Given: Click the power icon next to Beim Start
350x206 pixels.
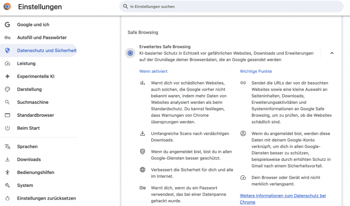Looking at the screenshot, I should click(x=8, y=128).
